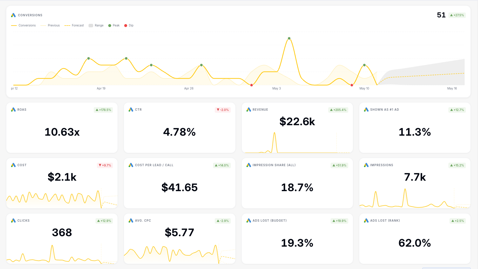478x269 pixels.
Task: Click the +205.4% revenue change badge
Action: click(x=338, y=110)
